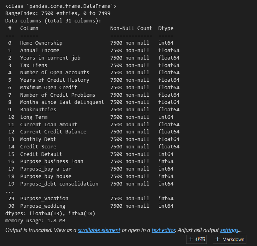Image resolution: width=257 pixels, height=246 pixels.
Task: Click the 'Tax Liens' column entry
Action: coord(33,65)
